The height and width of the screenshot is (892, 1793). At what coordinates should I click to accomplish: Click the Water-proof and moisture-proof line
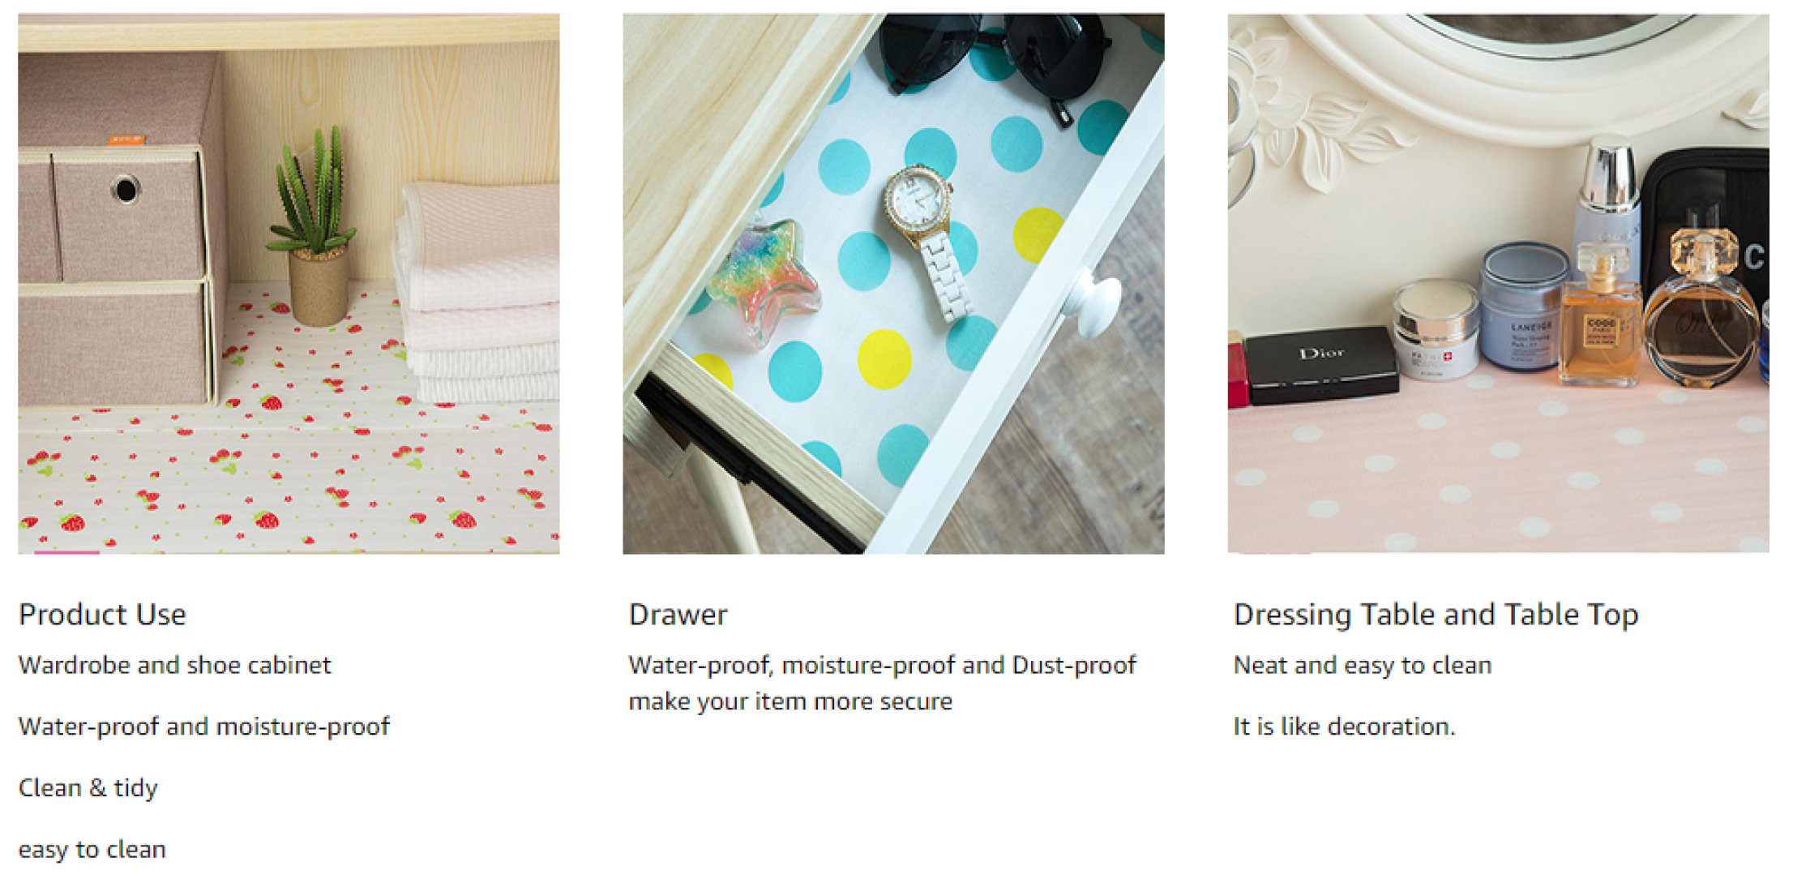pos(203,727)
